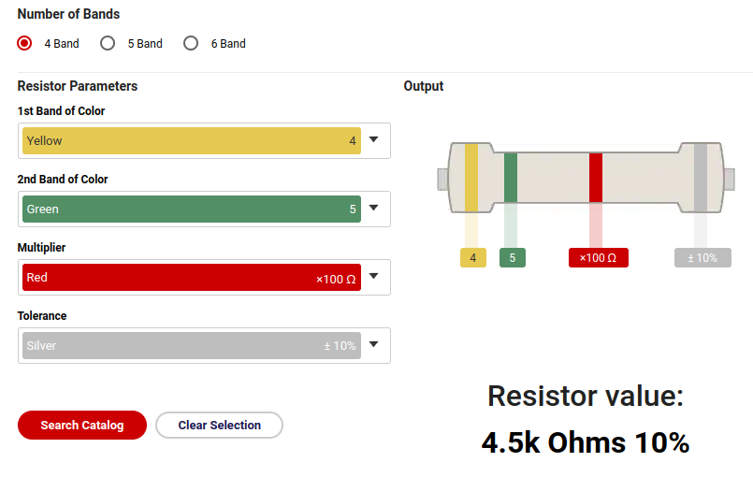753x477 pixels.
Task: Click the Search Catalog button
Action: tap(82, 425)
